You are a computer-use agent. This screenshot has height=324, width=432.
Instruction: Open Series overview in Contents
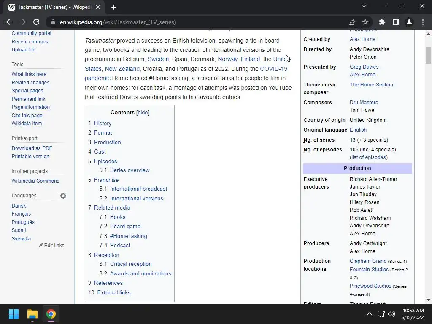pos(130,170)
